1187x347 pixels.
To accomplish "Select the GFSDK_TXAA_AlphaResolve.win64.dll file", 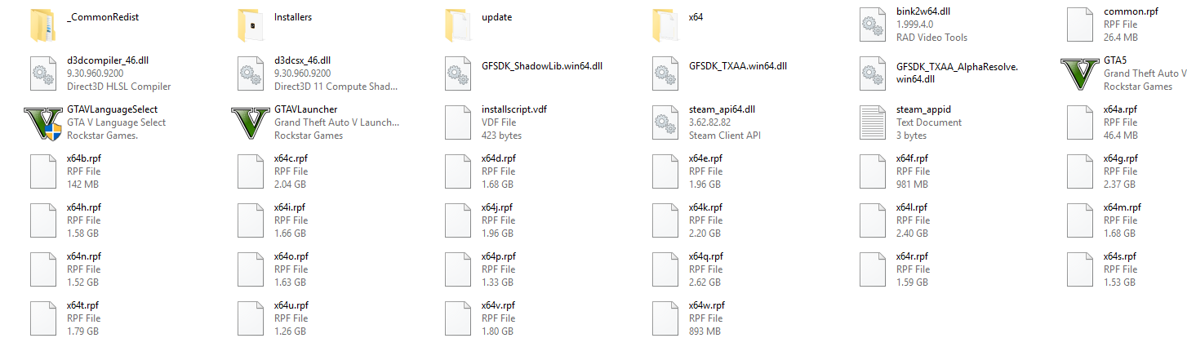I will (x=940, y=73).
